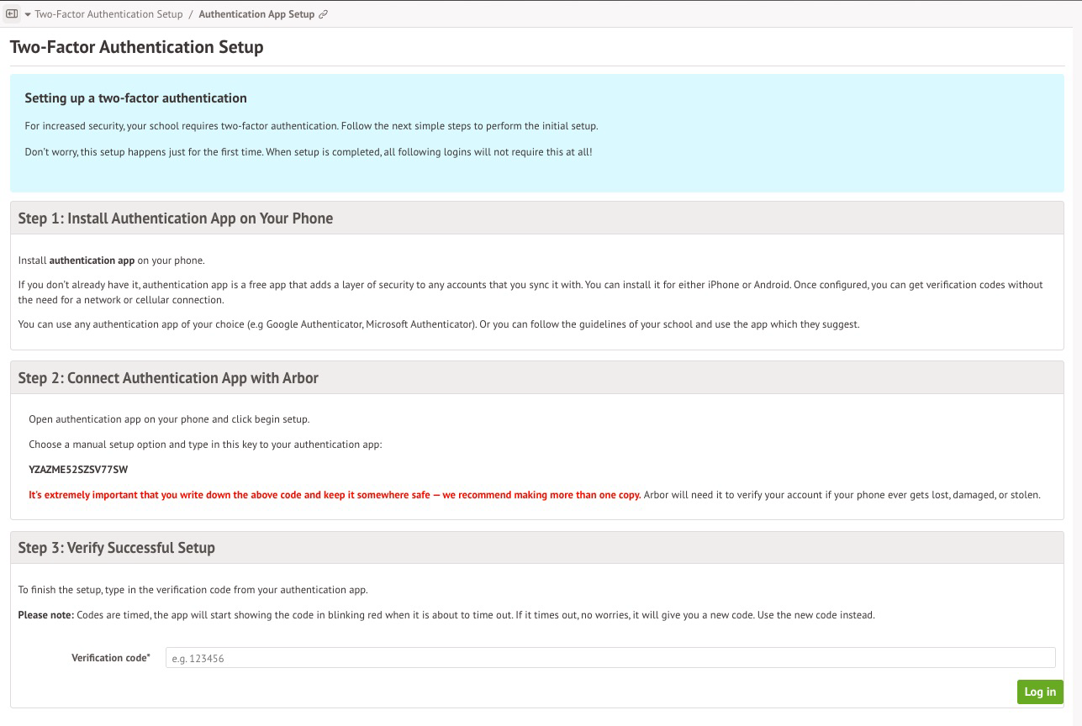Focus the Verification code input field

[x=610, y=658]
